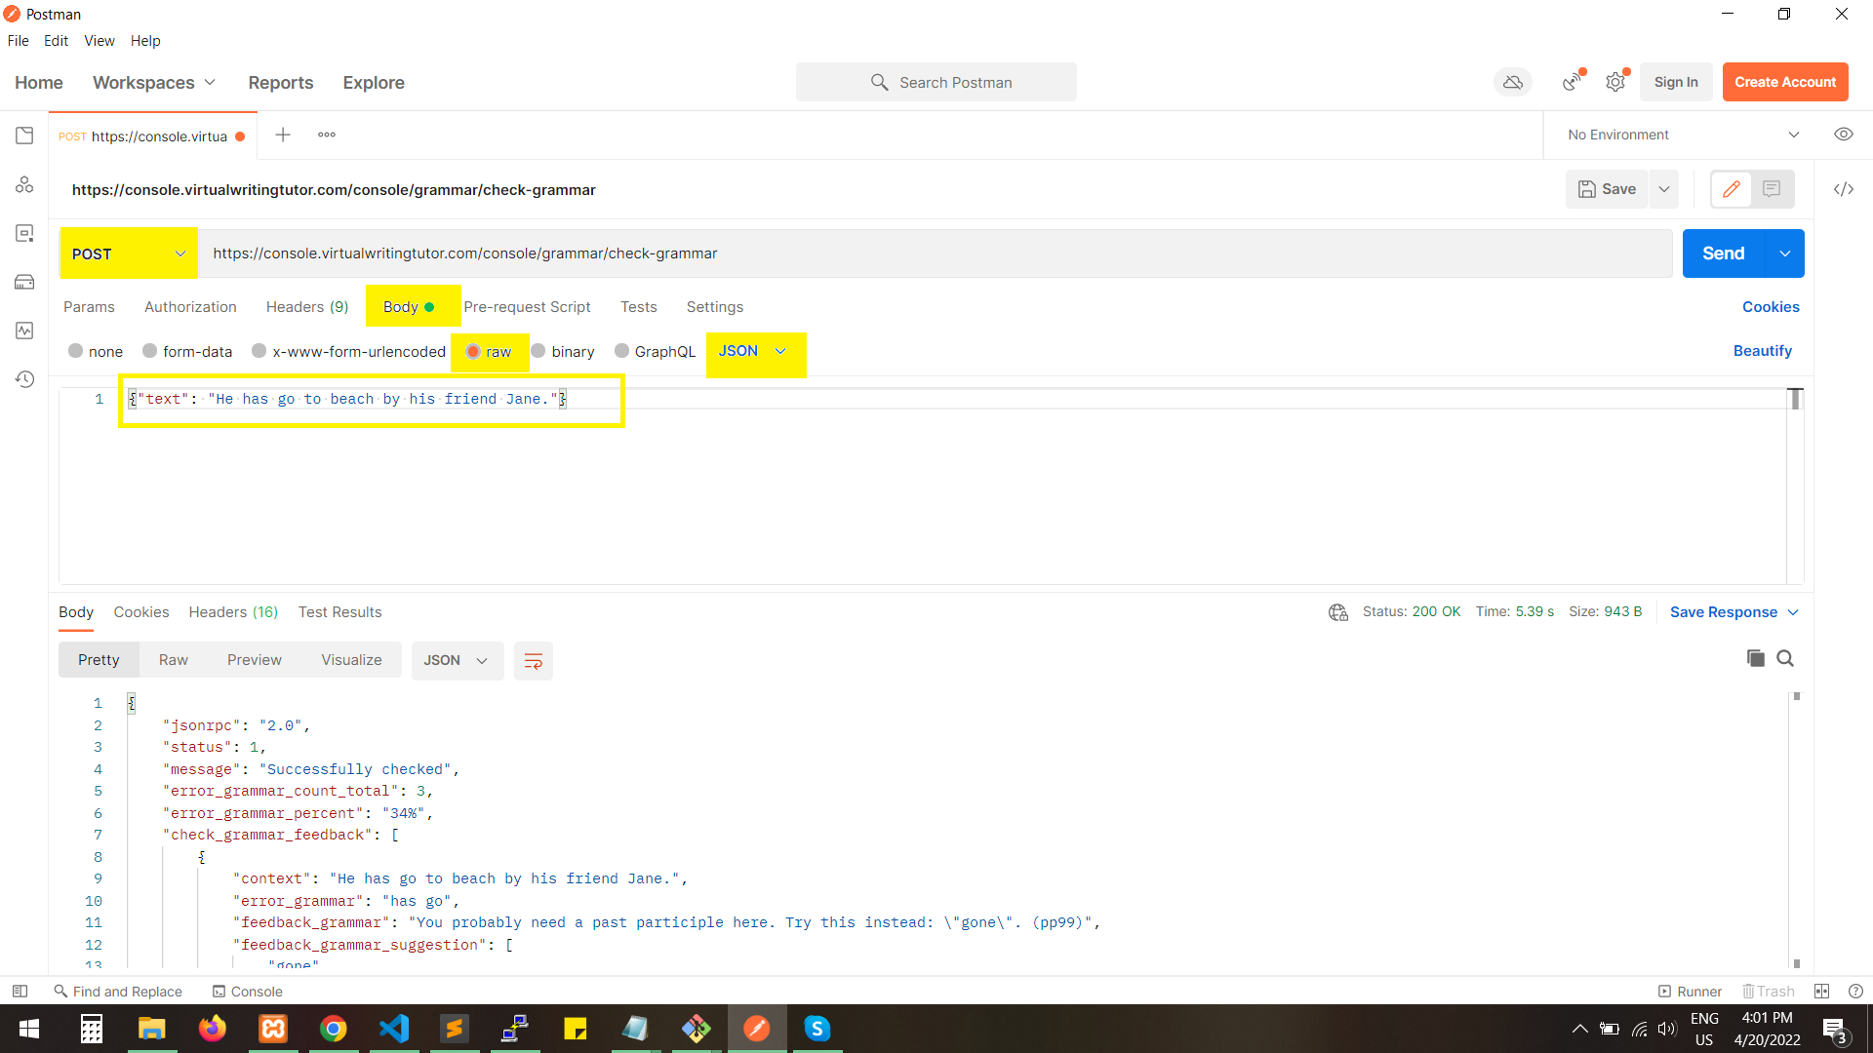The height and width of the screenshot is (1053, 1873).
Task: Open the JSON body format dropdown
Action: (x=752, y=351)
